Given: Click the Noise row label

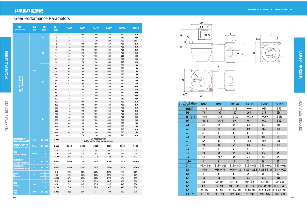Looking at the screenshot, I should (x=15, y=192).
